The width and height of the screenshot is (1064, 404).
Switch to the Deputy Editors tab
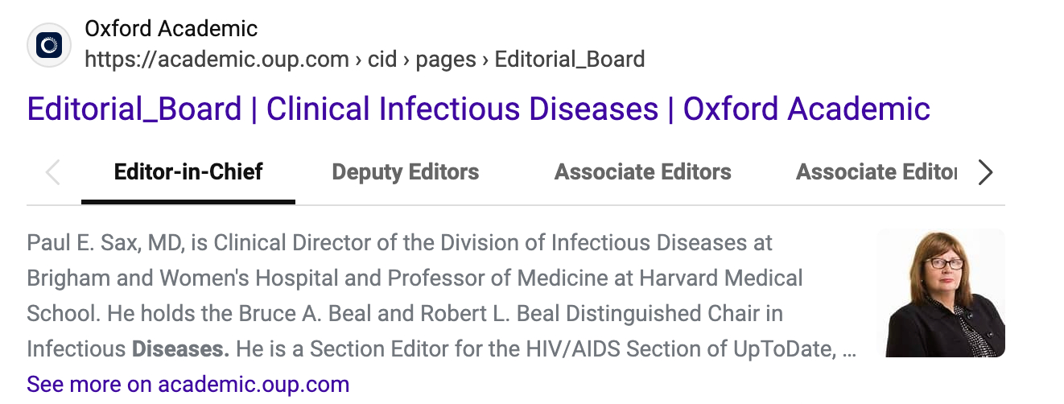(x=405, y=172)
